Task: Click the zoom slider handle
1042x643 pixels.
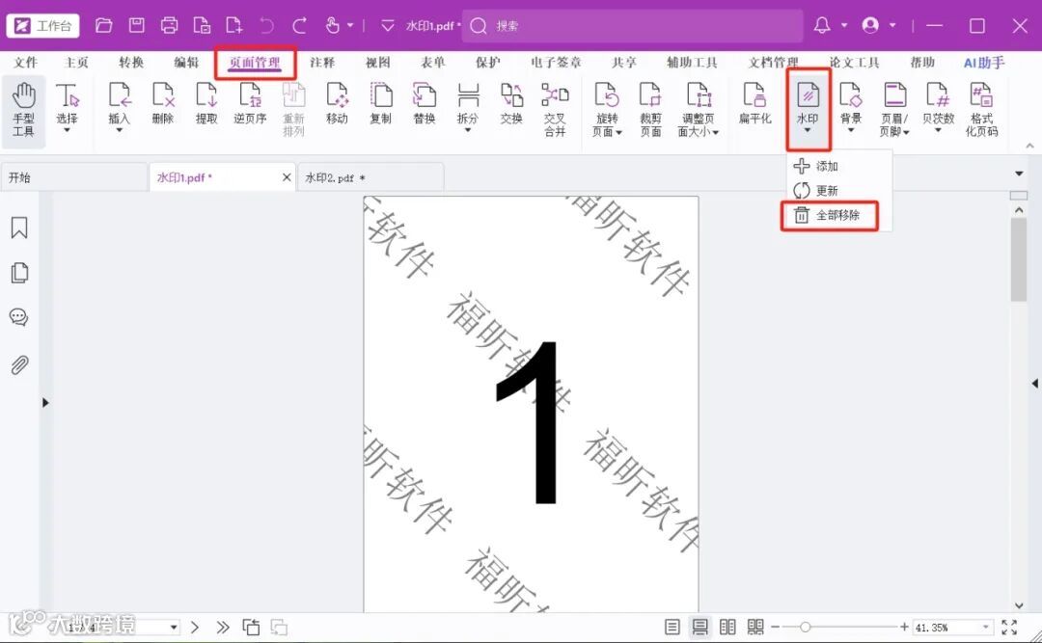Action: (x=805, y=627)
